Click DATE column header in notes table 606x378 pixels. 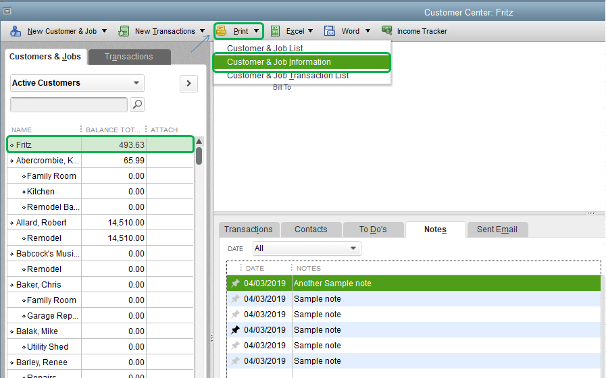click(255, 269)
